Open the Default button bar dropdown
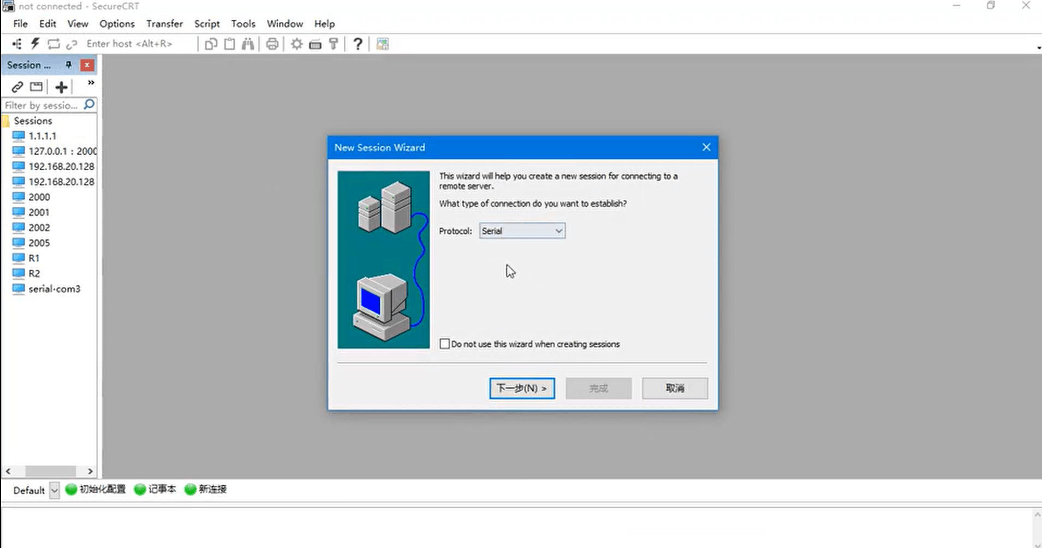Image resolution: width=1042 pixels, height=548 pixels. click(54, 490)
